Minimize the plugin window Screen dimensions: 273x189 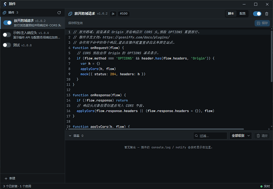click(244, 4)
